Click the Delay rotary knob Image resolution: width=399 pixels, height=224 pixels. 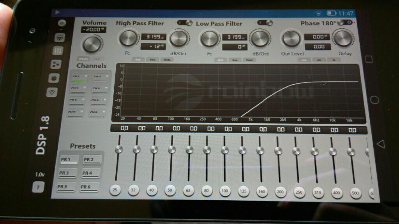(343, 38)
